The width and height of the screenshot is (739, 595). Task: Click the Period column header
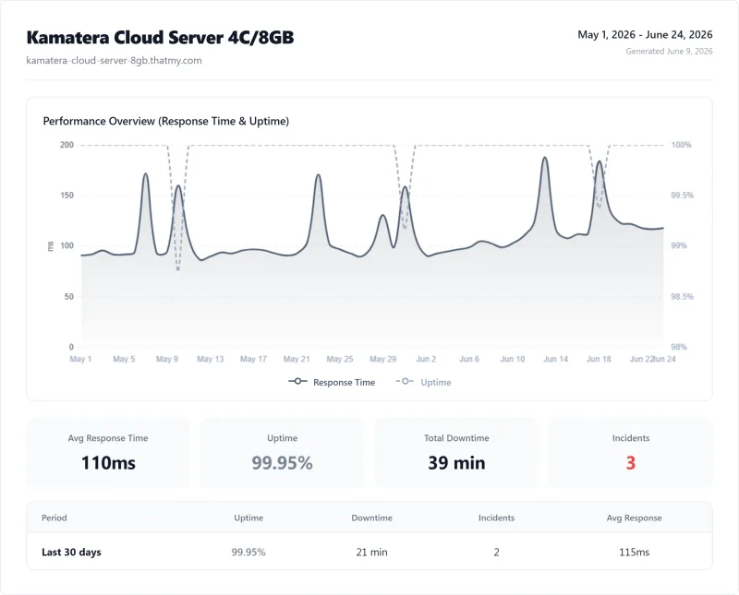point(55,518)
